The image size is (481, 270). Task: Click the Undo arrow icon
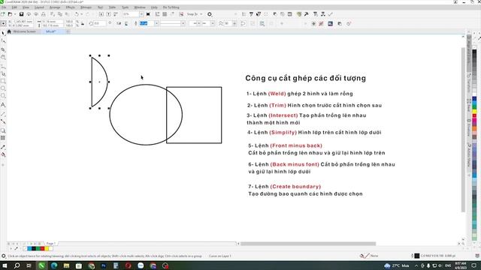tap(77, 14)
